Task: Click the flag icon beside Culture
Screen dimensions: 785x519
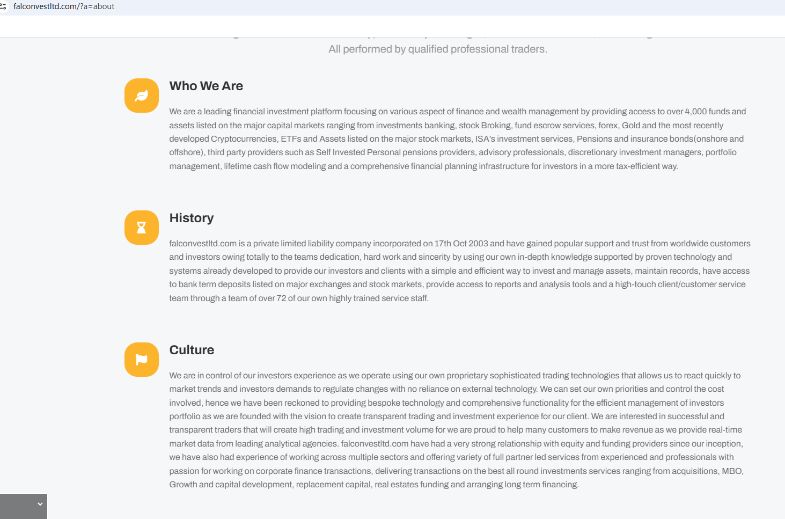Action: point(142,360)
